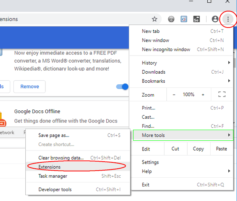The image size is (237, 201).
Task: Open Developer tools from submenu
Action: click(78, 190)
